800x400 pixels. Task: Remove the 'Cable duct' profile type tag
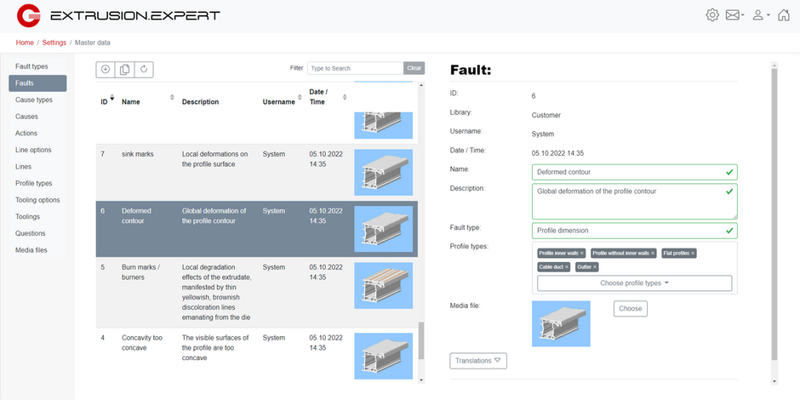(x=567, y=267)
